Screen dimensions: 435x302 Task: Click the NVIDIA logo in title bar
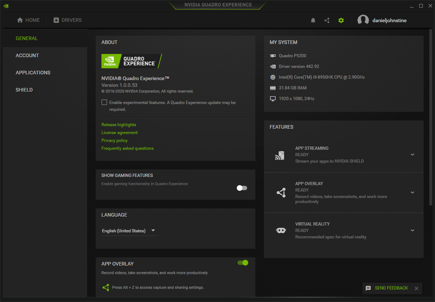click(6, 6)
